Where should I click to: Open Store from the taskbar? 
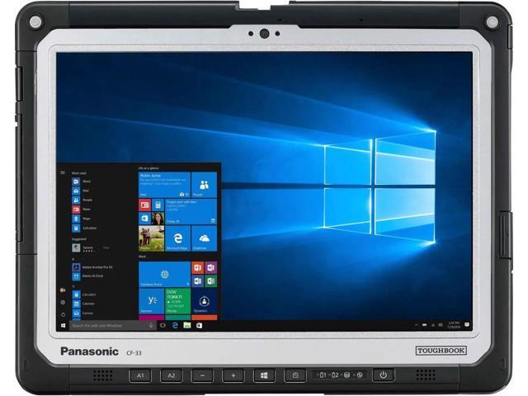tap(199, 326)
